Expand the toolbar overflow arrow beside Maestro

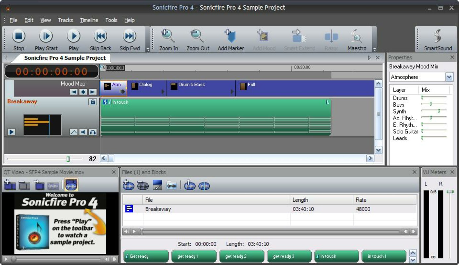click(375, 50)
